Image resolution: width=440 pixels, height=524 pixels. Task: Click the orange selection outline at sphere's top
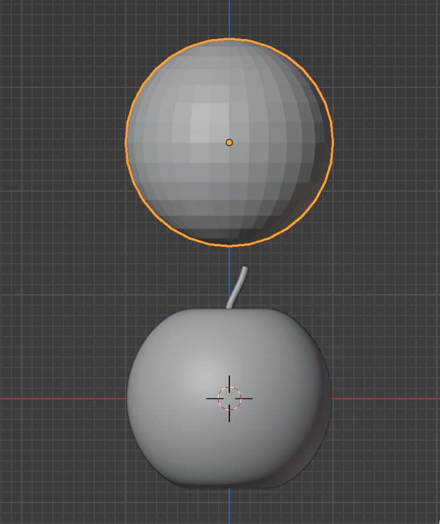(x=229, y=39)
